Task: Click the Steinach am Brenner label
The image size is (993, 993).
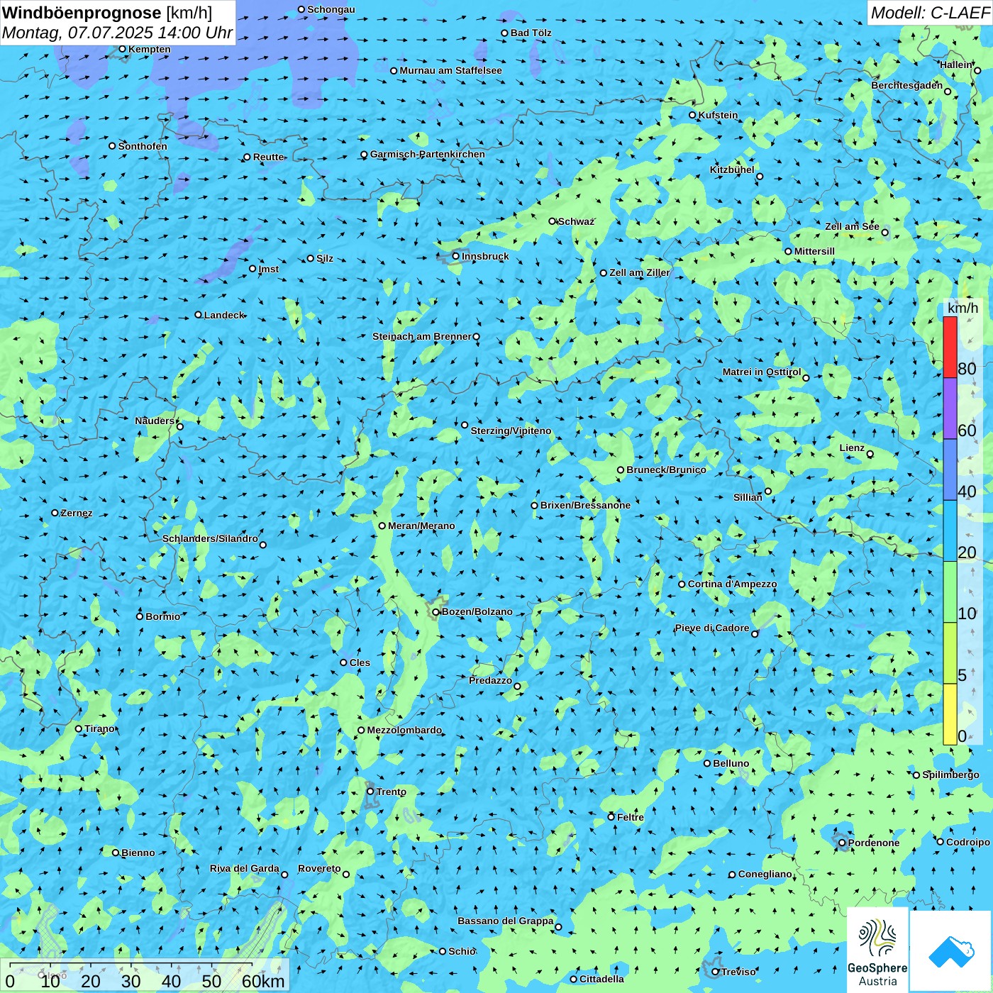Action: [x=422, y=336]
